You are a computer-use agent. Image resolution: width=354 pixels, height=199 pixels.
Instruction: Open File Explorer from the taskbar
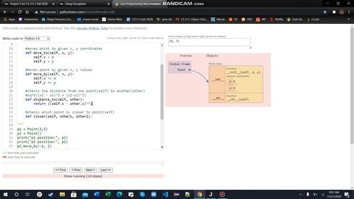tap(62, 194)
